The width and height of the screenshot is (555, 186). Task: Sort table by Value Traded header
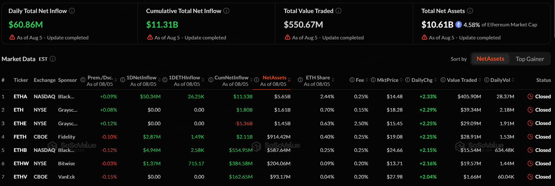[x=462, y=80]
